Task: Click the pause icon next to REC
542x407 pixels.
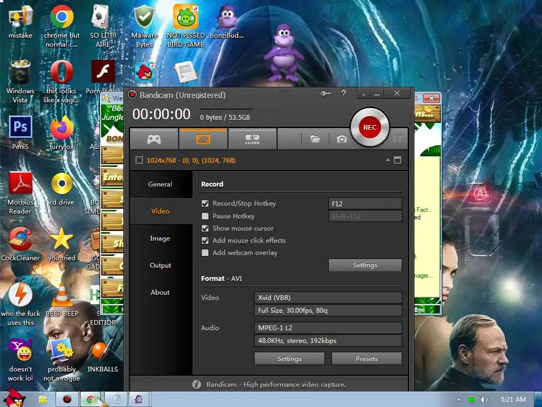Action: tap(398, 139)
